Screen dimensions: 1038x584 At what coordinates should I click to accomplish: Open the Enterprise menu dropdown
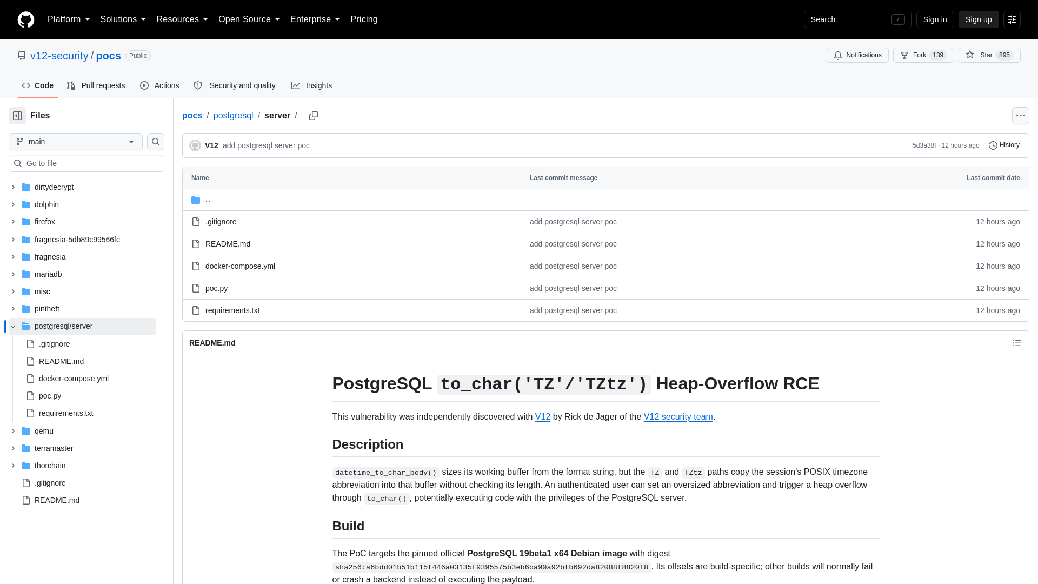tap(315, 19)
